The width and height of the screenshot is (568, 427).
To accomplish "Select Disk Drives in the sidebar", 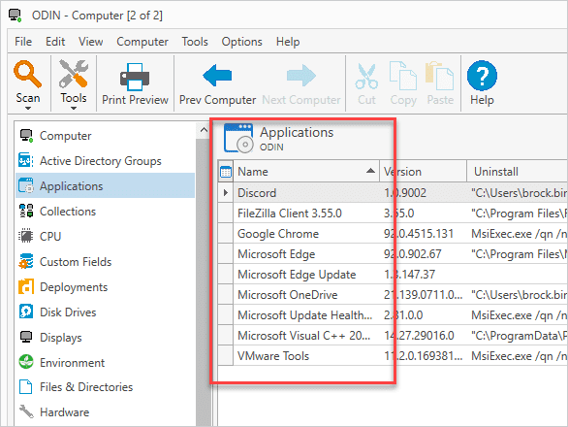I will coord(105,312).
